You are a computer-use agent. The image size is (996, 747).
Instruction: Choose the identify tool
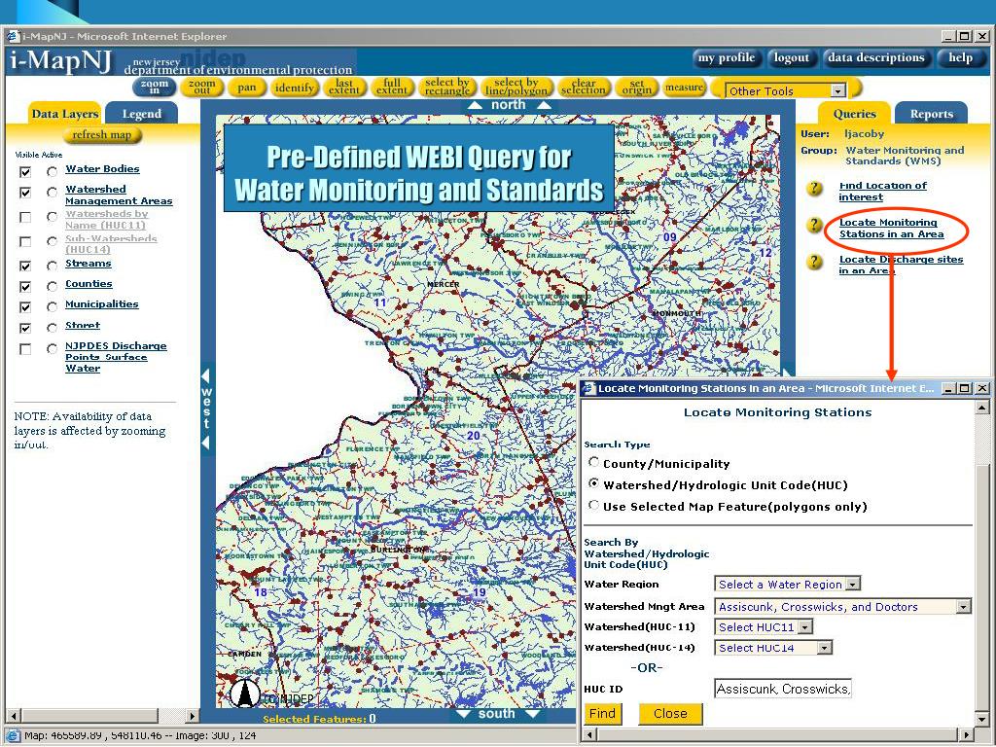[x=294, y=87]
